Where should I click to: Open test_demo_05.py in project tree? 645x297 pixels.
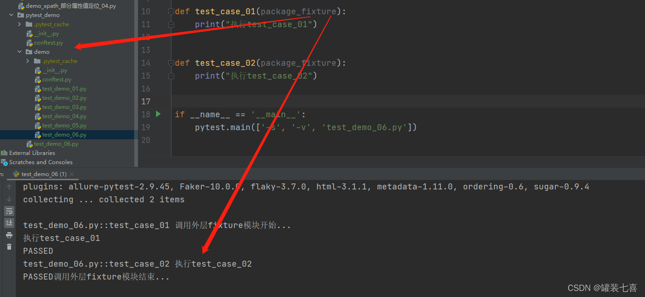[60, 126]
